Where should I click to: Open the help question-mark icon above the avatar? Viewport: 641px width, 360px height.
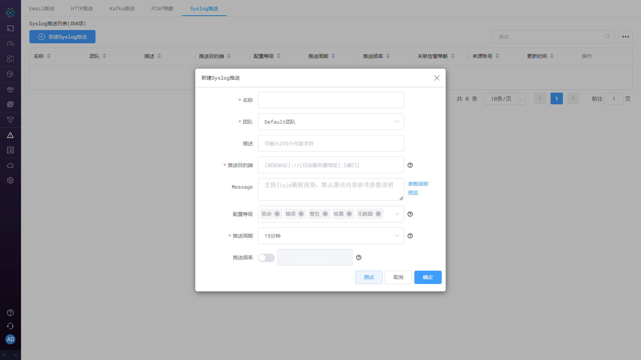point(10,313)
